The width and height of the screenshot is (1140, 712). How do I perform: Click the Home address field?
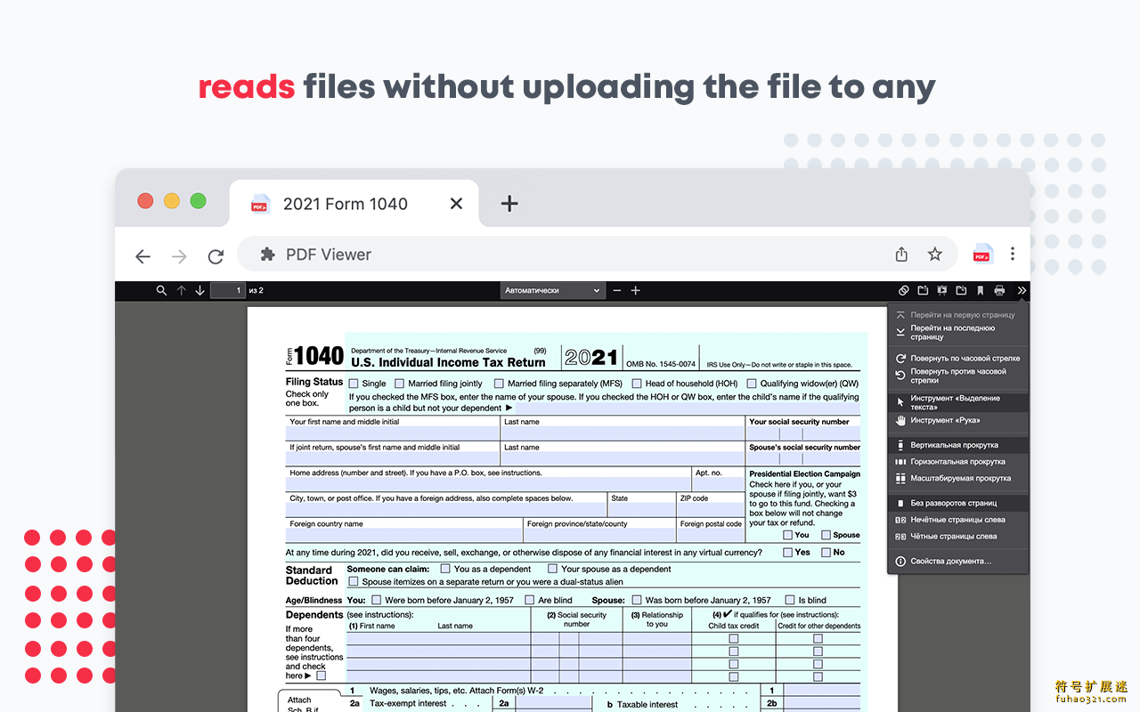pos(489,485)
